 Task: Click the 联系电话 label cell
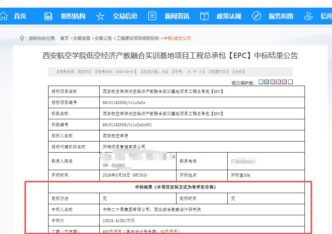tap(202, 161)
